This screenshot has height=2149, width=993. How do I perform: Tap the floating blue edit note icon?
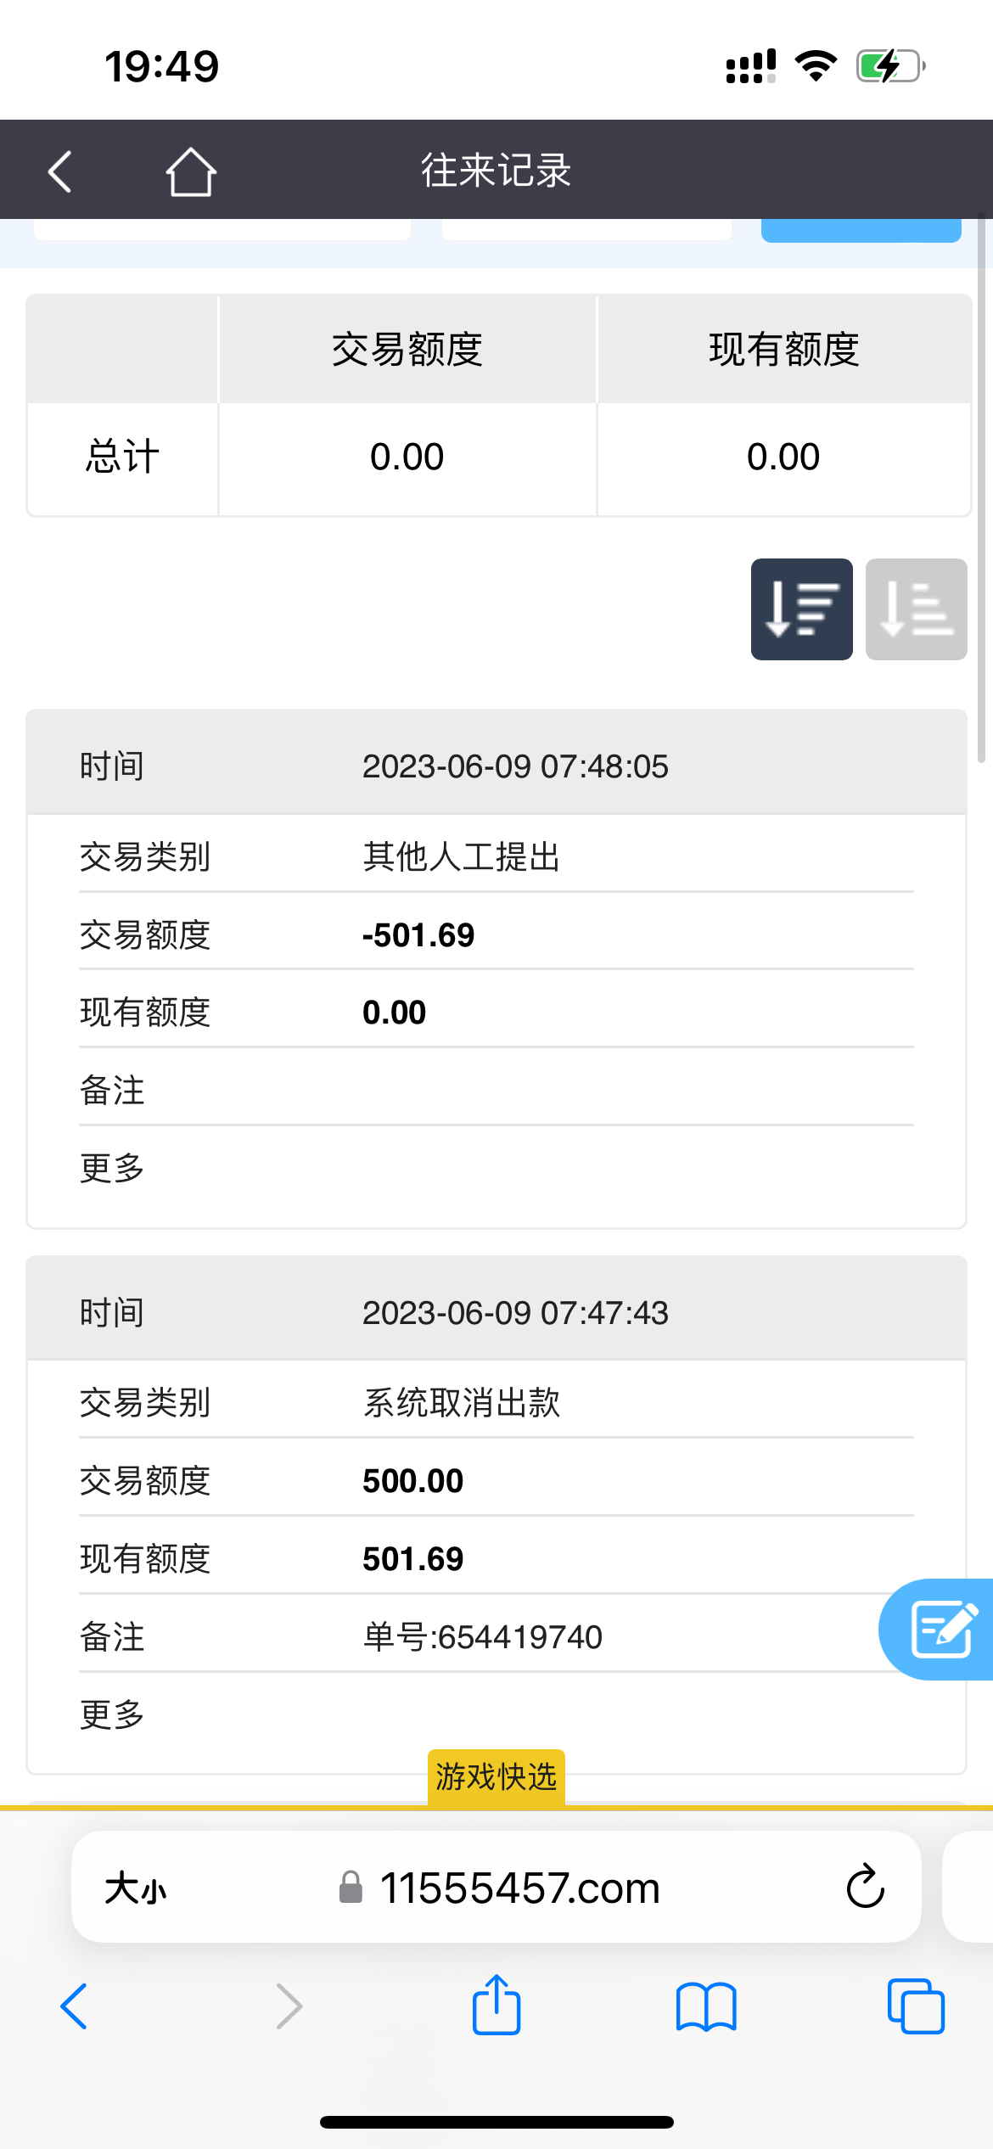coord(940,1629)
